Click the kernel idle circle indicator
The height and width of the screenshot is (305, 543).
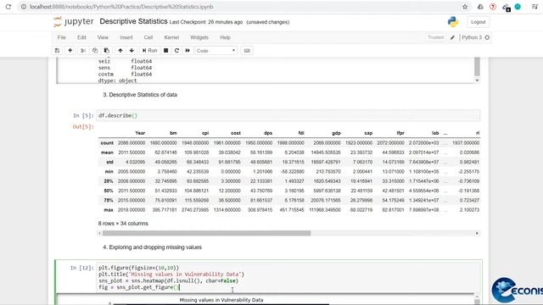tap(487, 37)
